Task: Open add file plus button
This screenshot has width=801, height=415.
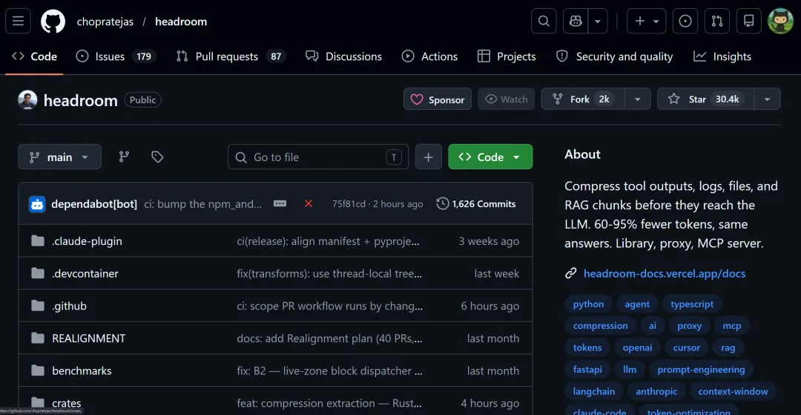Action: click(x=428, y=157)
